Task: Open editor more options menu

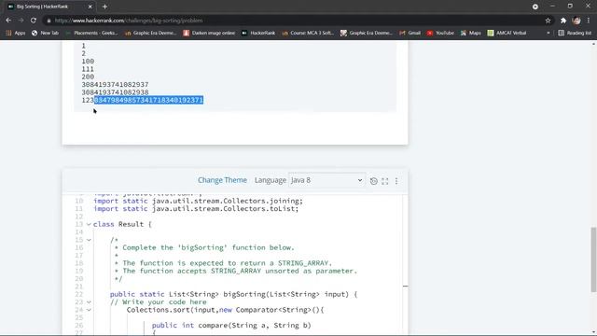Action: pos(396,181)
